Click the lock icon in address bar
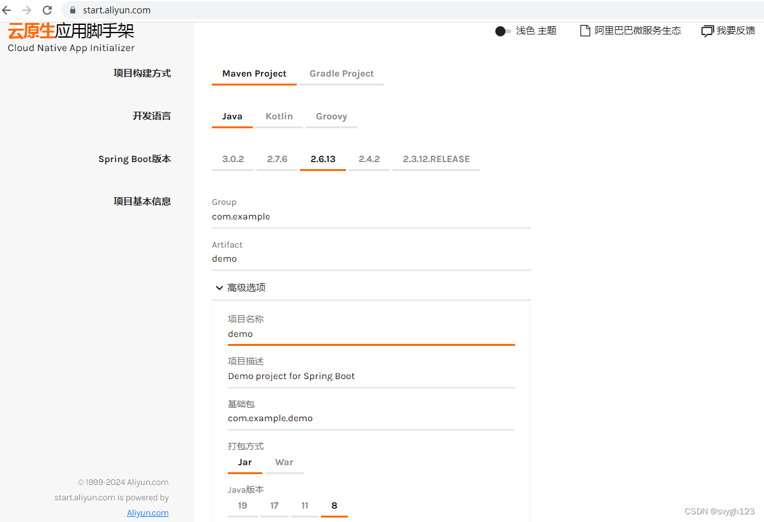 73,10
